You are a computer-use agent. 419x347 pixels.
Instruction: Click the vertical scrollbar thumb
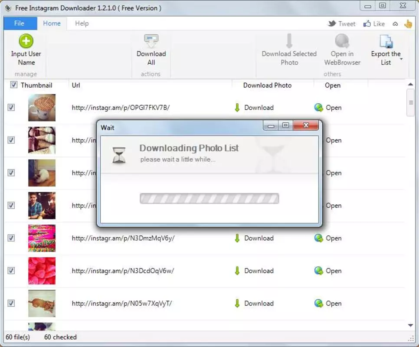pyautogui.click(x=411, y=102)
